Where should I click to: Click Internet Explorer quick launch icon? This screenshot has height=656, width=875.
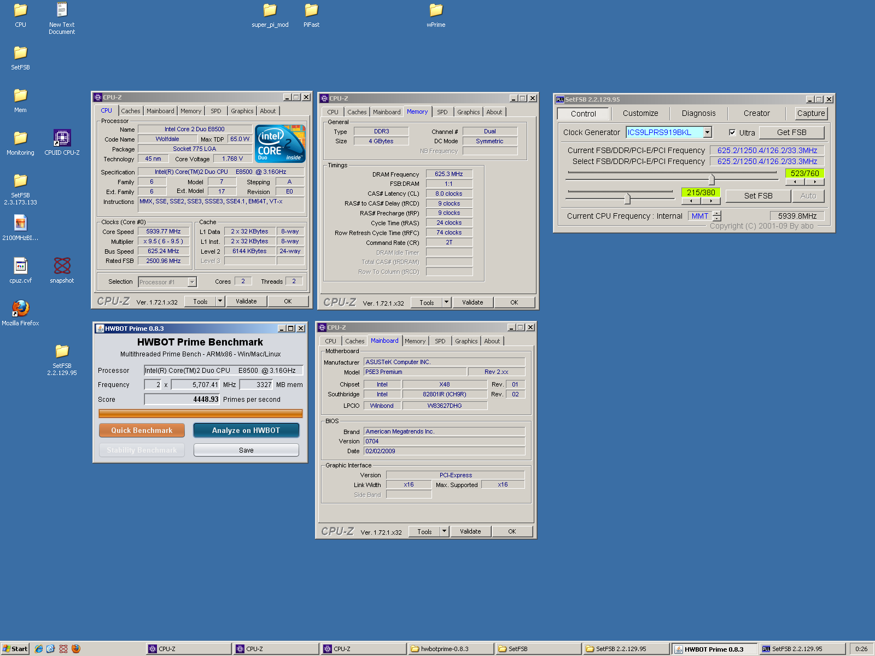coord(39,649)
